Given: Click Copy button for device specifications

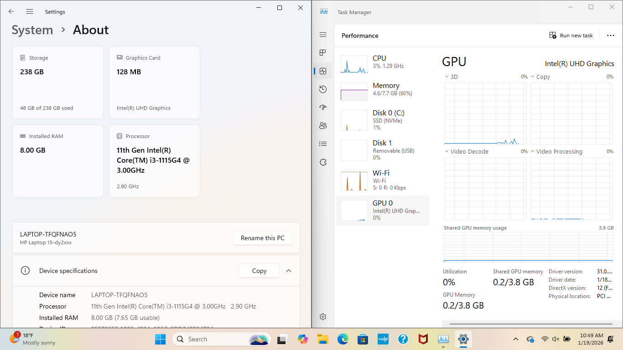Looking at the screenshot, I should [x=259, y=271].
